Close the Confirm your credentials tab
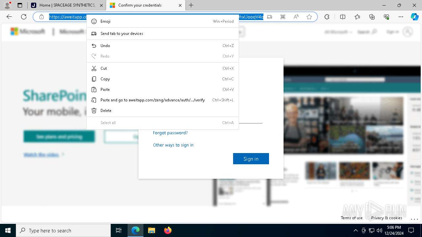 180,5
